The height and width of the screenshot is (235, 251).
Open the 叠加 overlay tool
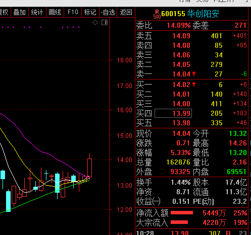pos(20,12)
